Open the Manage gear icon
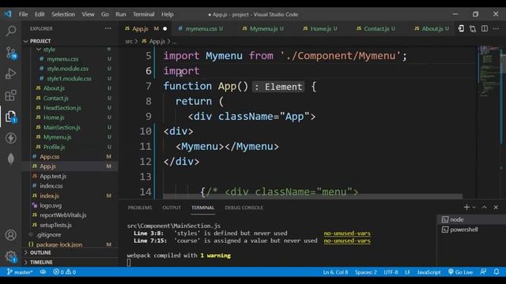This screenshot has height=284, width=506. [x=10, y=256]
